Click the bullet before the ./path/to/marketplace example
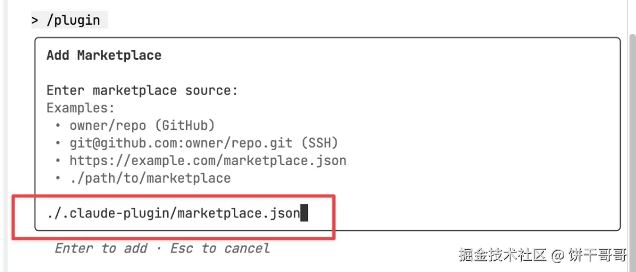636x272 pixels. 58,178
